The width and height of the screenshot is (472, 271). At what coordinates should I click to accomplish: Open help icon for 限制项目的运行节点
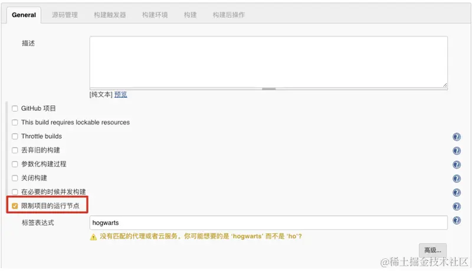tap(456, 206)
